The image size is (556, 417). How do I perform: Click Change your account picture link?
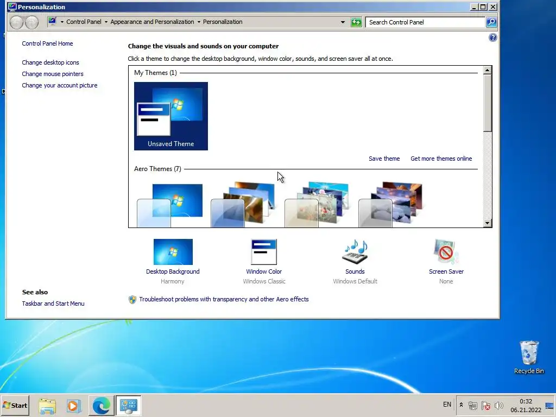click(60, 85)
